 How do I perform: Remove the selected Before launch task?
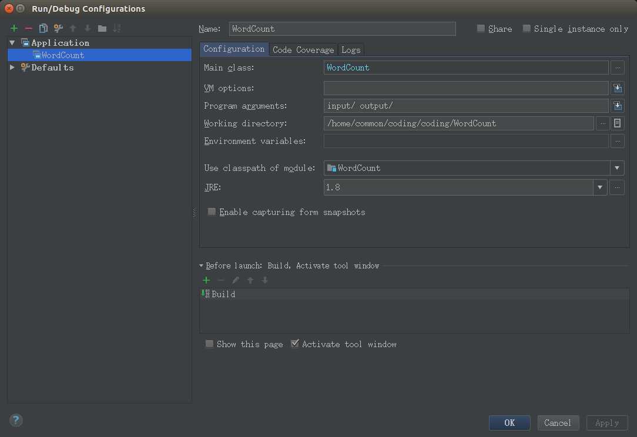(221, 280)
